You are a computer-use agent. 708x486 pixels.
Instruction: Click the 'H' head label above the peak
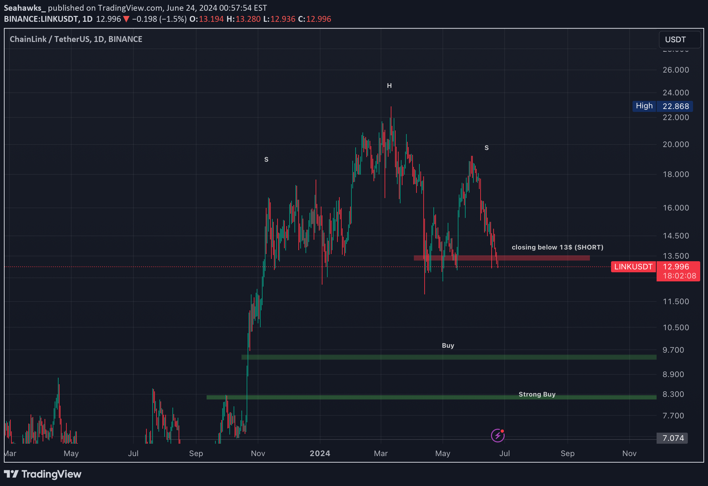point(389,86)
